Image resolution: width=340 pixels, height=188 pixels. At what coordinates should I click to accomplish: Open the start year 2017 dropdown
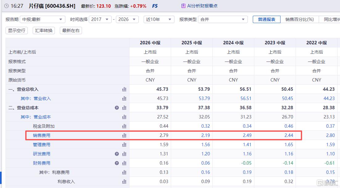coord(100,19)
